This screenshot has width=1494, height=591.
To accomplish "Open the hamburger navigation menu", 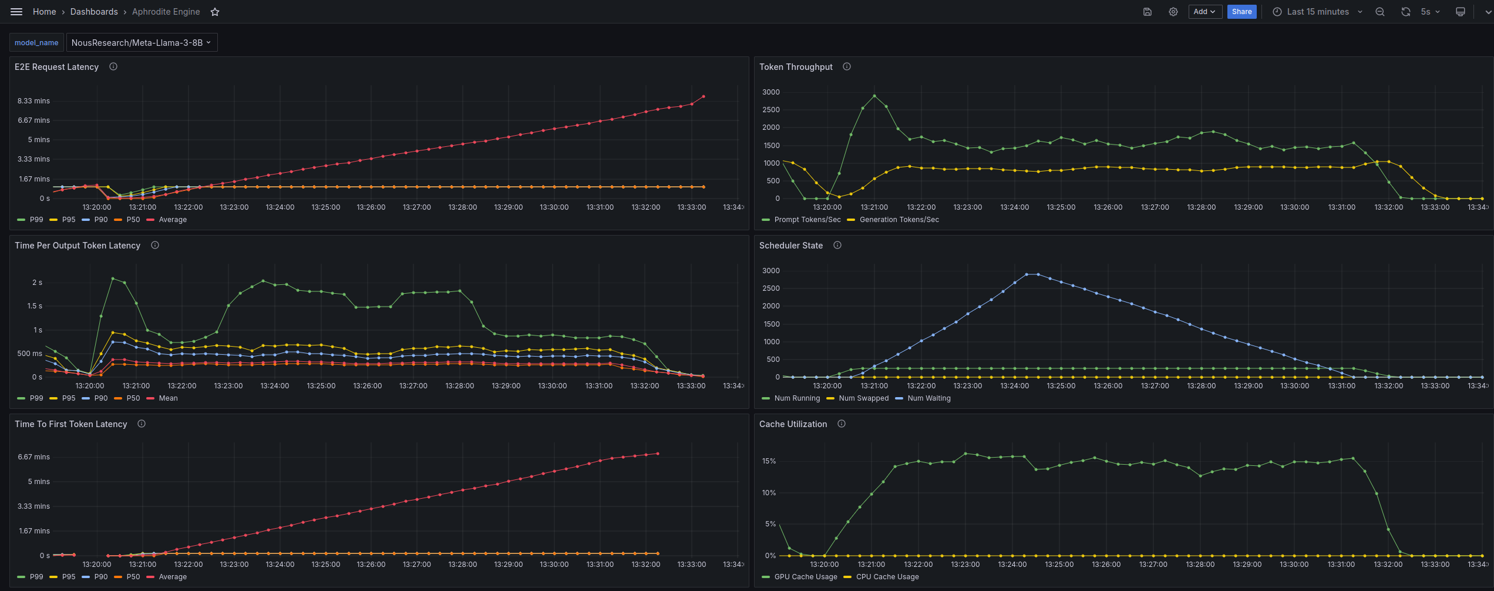I will click(x=16, y=12).
